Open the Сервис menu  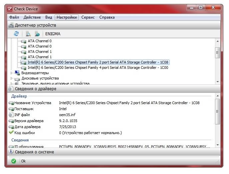point(88,17)
